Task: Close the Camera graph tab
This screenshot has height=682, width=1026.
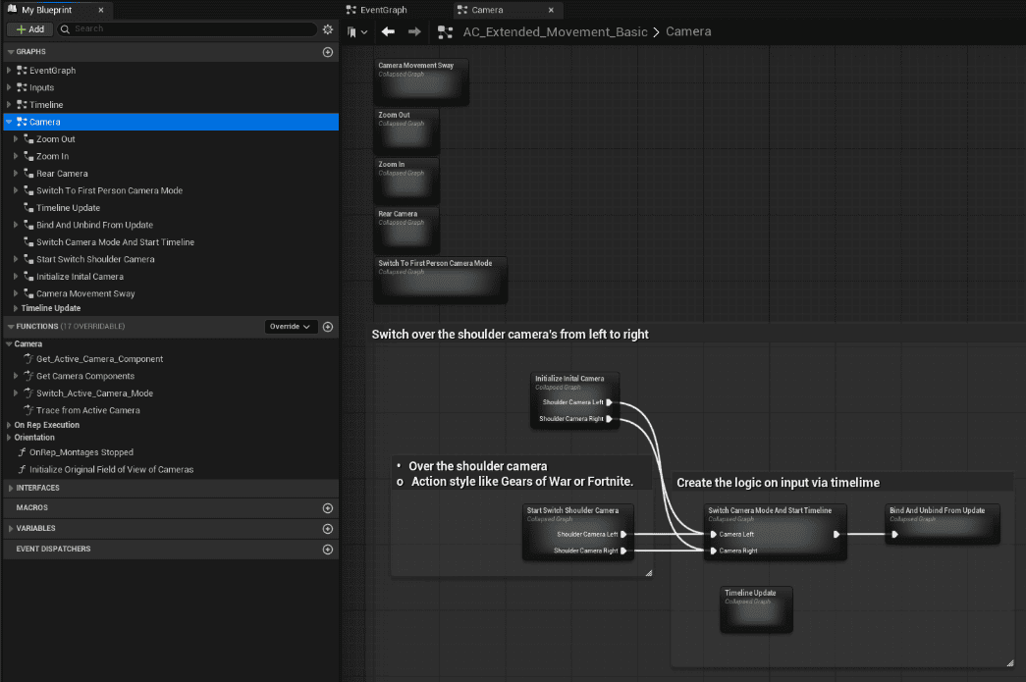Action: click(x=551, y=10)
